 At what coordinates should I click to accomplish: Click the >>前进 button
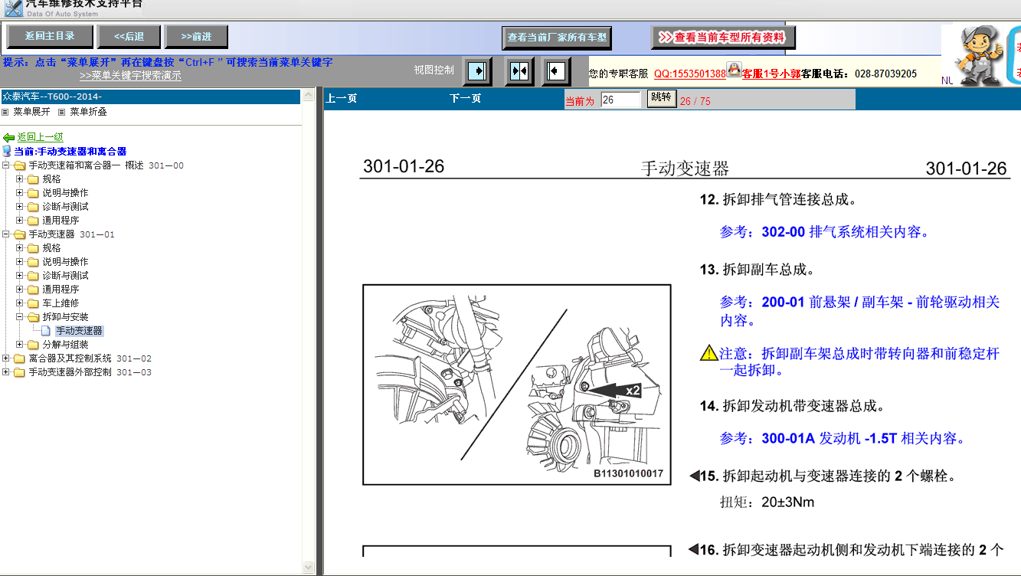[x=197, y=36]
